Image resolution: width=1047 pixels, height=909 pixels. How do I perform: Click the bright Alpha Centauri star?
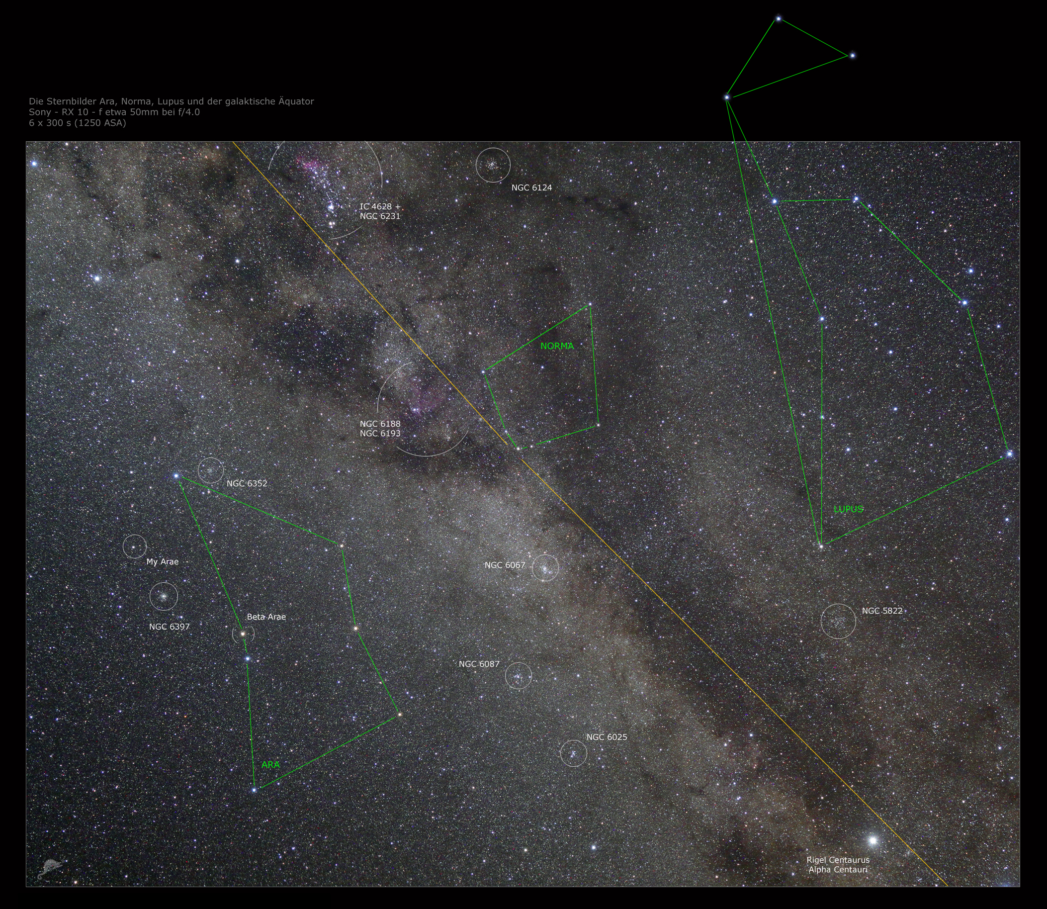872,840
